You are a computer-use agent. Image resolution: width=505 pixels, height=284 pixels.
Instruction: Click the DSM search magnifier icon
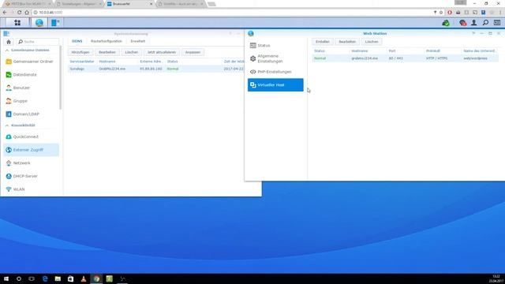[x=485, y=23]
